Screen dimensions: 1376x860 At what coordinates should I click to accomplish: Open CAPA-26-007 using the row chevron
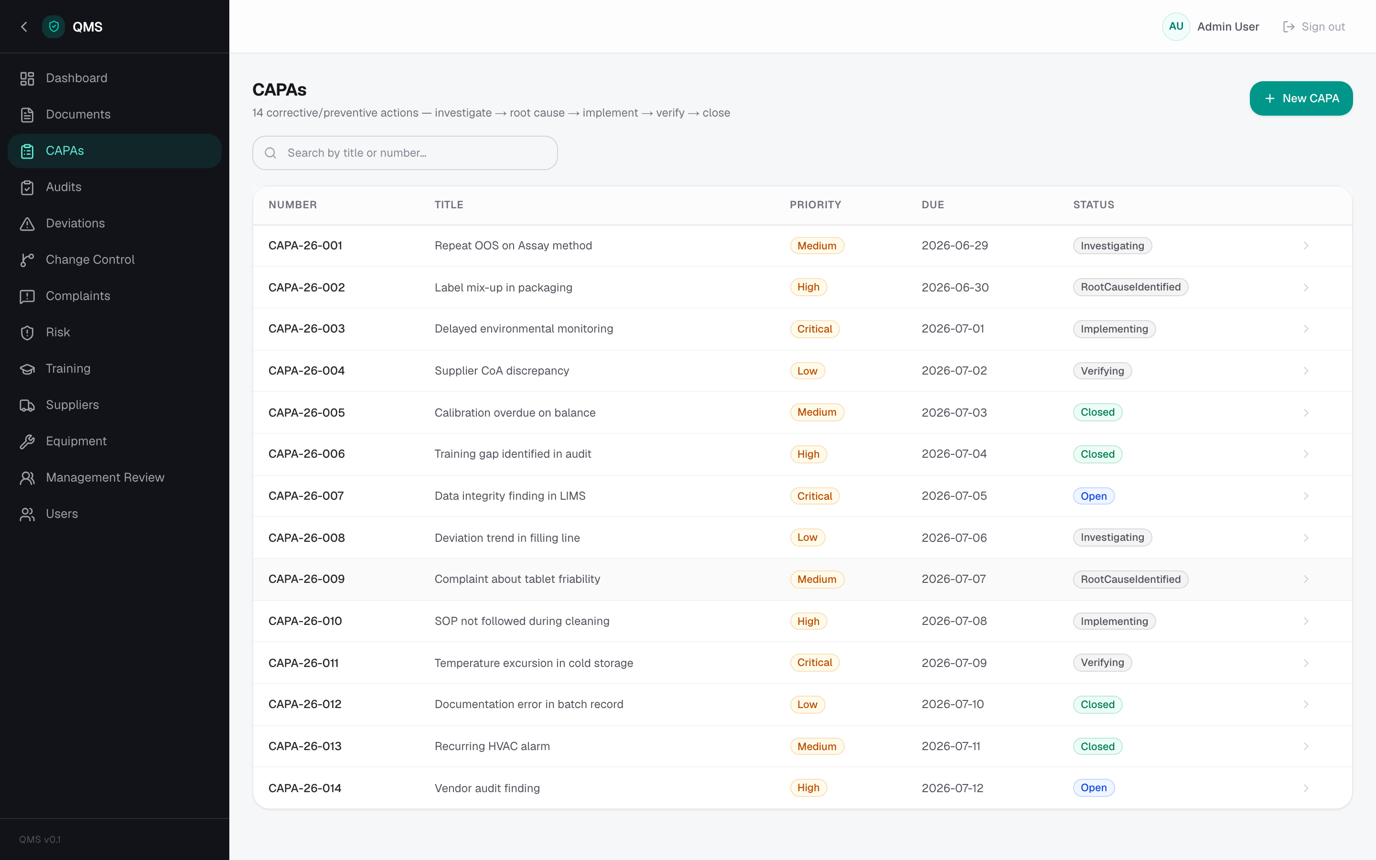pyautogui.click(x=1306, y=496)
